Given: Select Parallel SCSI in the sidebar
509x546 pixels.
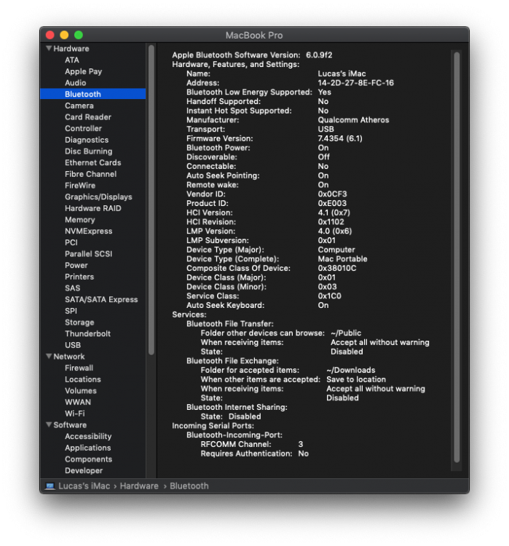Looking at the screenshot, I should (x=89, y=254).
